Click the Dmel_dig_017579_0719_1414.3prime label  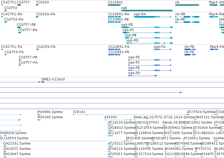pos(164,117)
